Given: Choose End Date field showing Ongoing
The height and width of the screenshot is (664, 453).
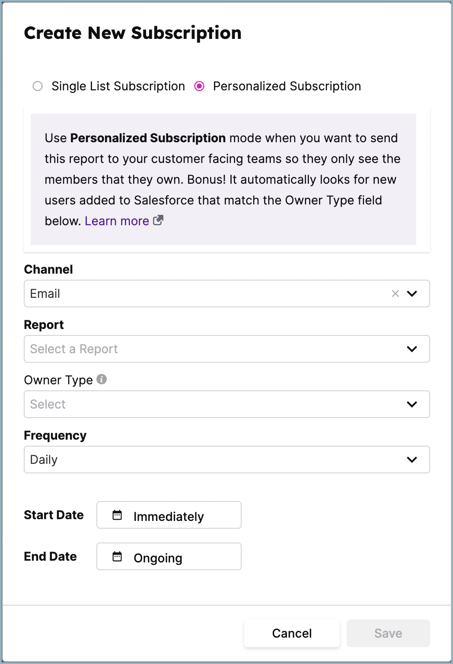Looking at the screenshot, I should coord(169,556).
